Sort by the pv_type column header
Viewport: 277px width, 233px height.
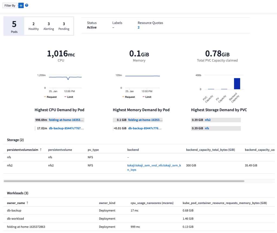point(93,150)
